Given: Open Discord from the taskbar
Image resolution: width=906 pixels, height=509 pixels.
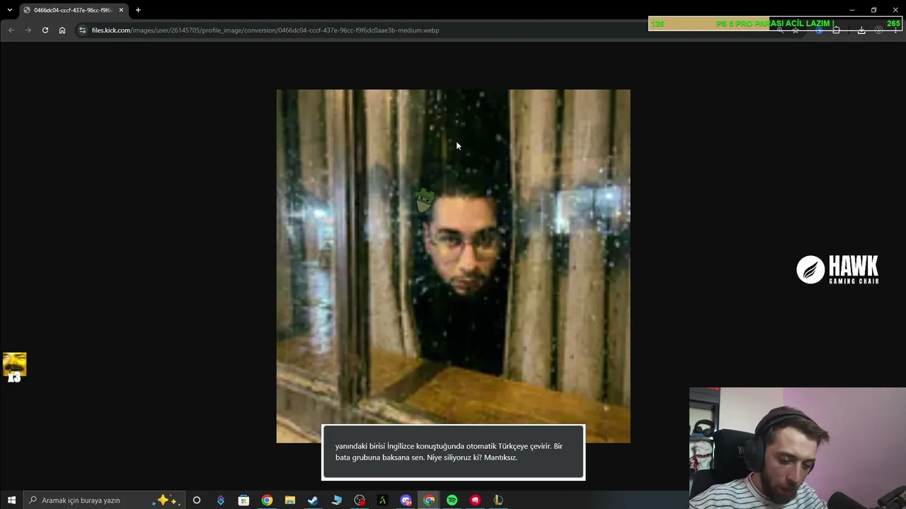Looking at the screenshot, I should [406, 500].
